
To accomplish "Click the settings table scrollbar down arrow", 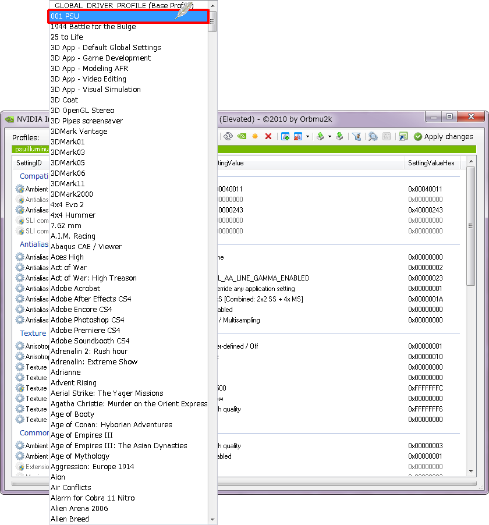I will 471,471.
